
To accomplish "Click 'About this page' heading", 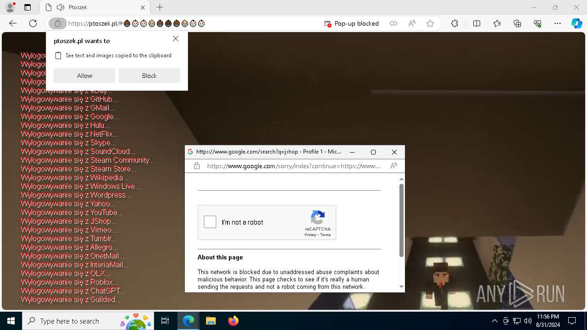I will 220,257.
